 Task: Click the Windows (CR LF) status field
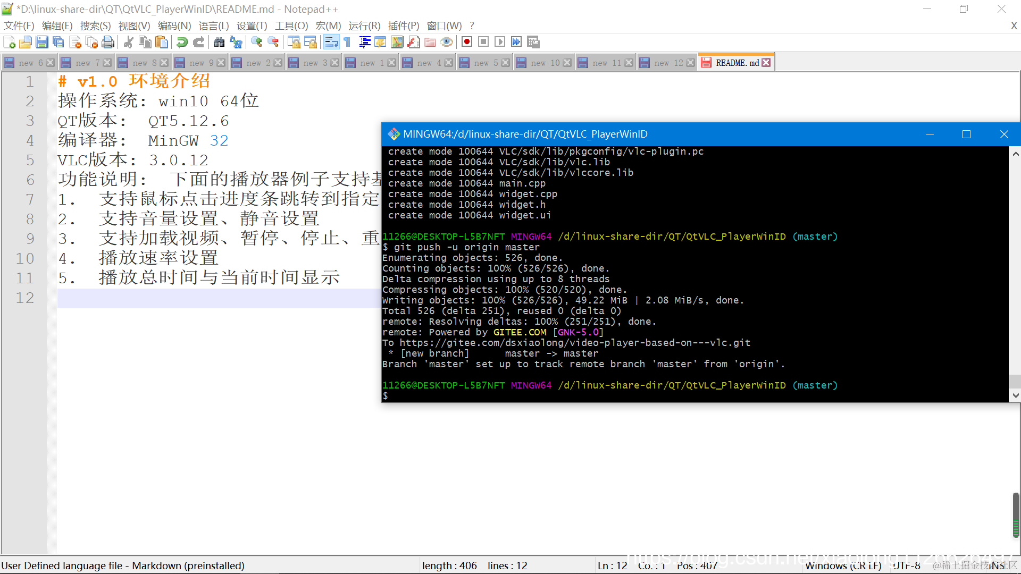pyautogui.click(x=843, y=565)
